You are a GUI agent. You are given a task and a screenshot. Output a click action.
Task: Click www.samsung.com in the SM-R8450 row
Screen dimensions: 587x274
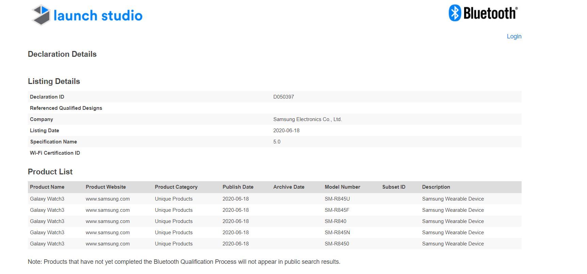[108, 244]
